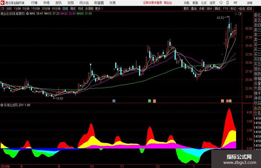The height and width of the screenshot is (168, 261).
Task: Click the 叠加 overlay button
Action: (x=194, y=9)
